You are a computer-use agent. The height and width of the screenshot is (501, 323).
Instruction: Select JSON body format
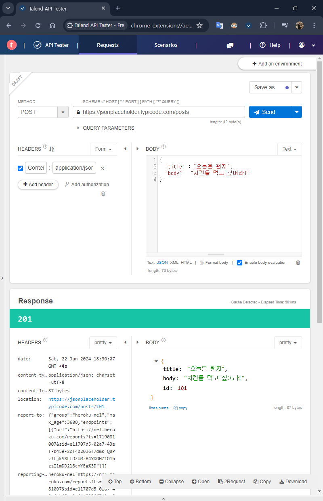click(x=162, y=263)
